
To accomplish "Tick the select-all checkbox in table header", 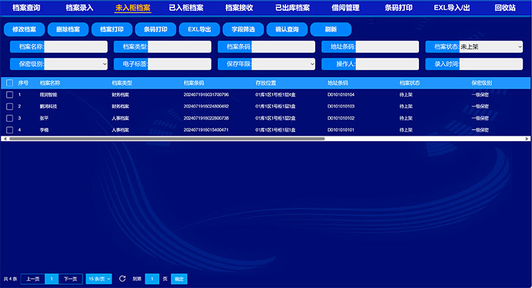I will tap(9, 83).
